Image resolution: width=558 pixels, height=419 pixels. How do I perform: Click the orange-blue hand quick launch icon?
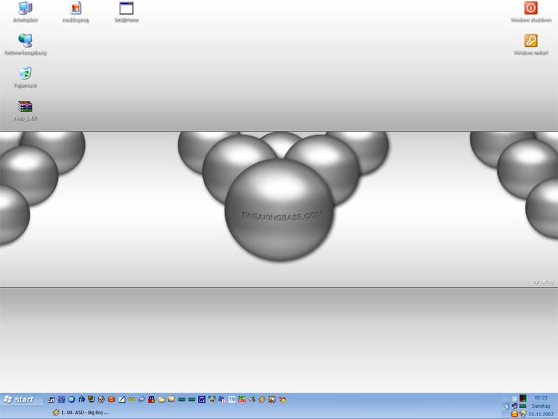(x=252, y=399)
